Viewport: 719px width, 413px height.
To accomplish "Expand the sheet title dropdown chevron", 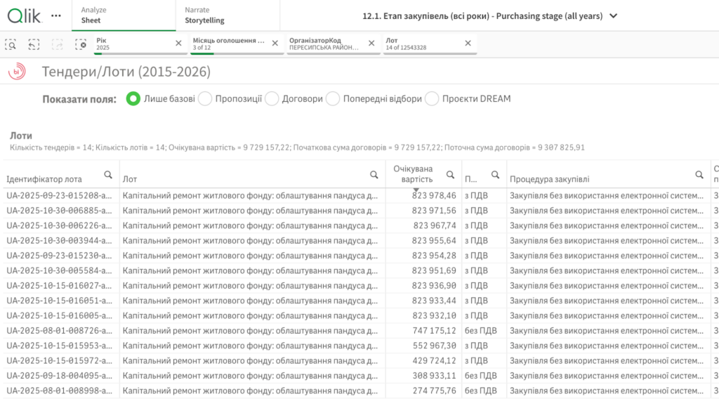I will (x=614, y=15).
